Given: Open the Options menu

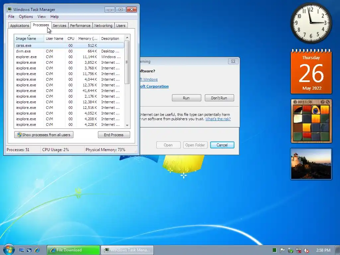Looking at the screenshot, I should pos(26,17).
